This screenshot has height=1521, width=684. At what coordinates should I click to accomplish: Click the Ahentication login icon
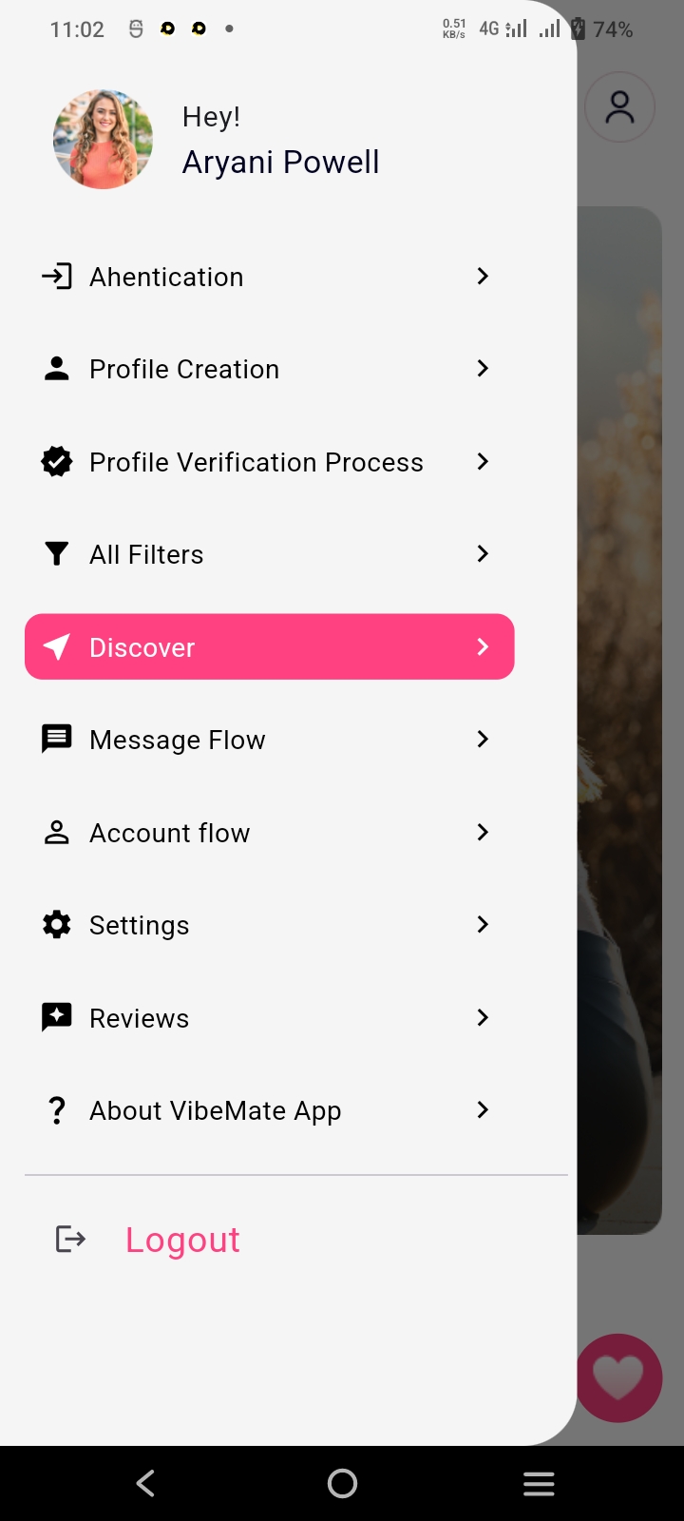[x=57, y=277]
